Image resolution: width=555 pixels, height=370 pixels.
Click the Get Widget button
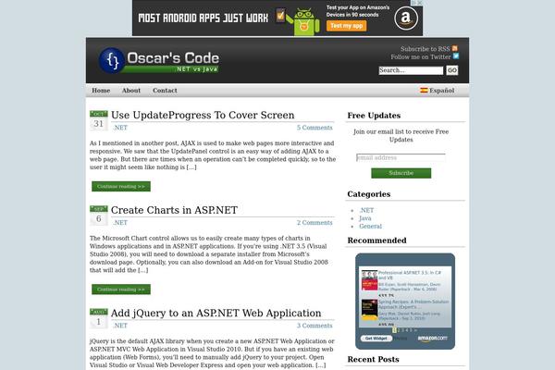click(x=376, y=339)
